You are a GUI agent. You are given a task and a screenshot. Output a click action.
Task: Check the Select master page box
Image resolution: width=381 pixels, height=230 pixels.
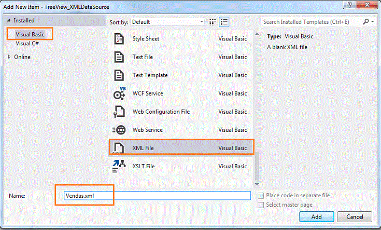pos(261,205)
